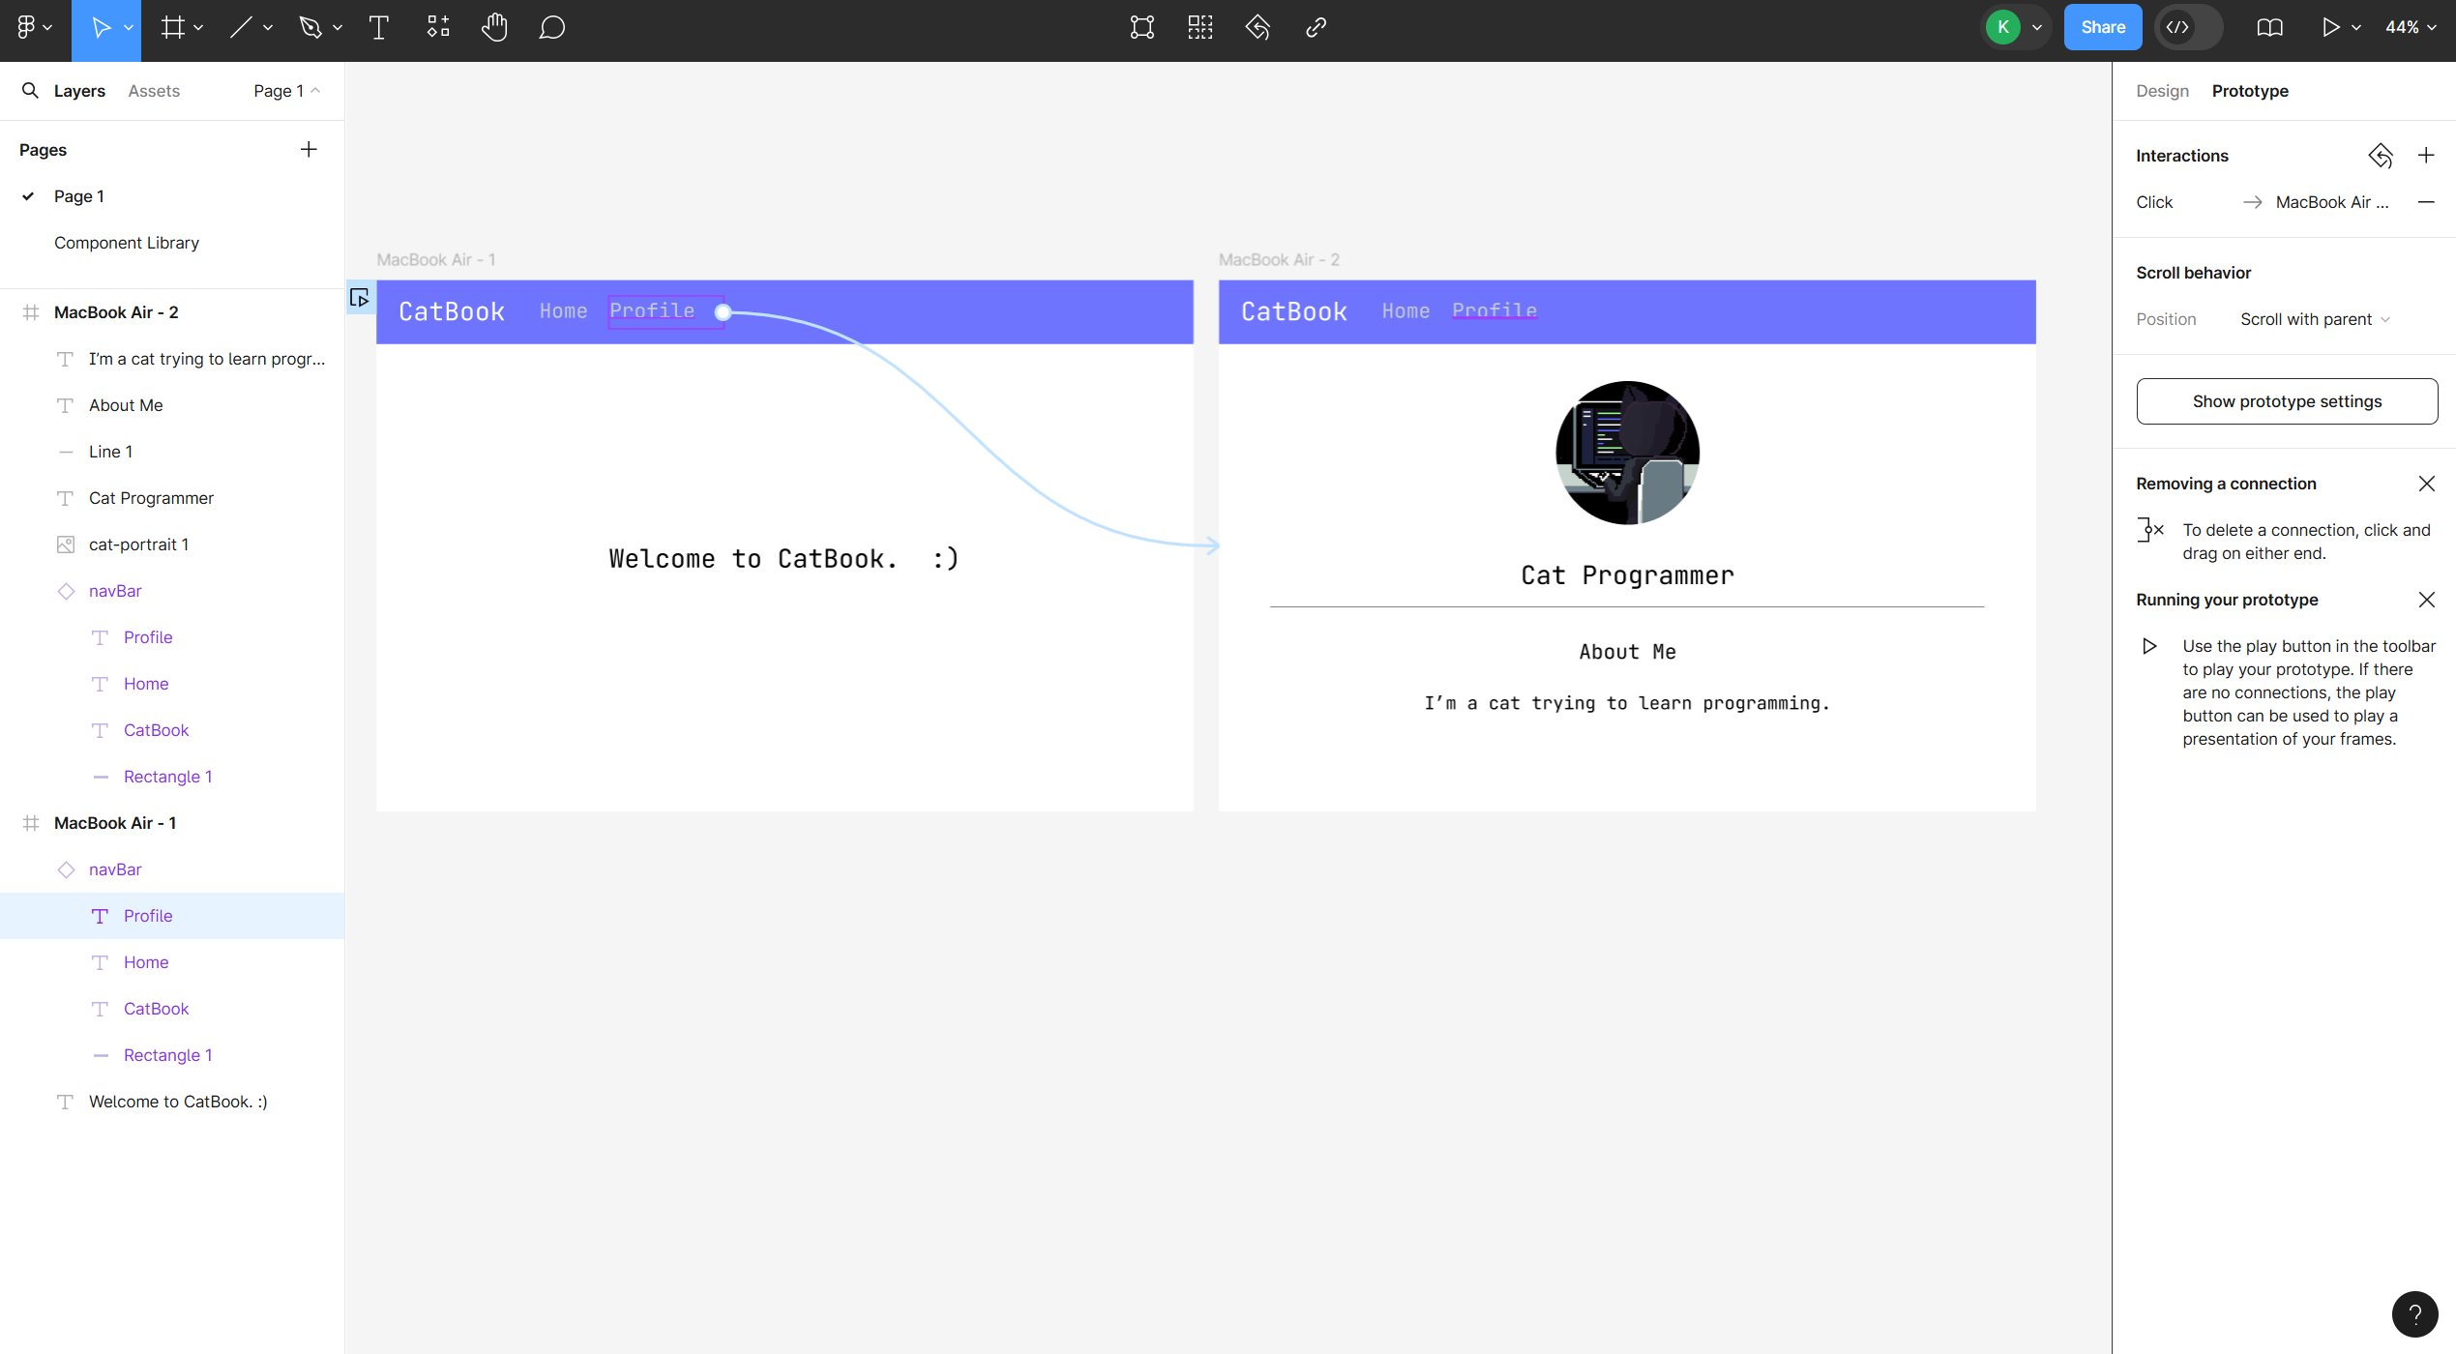Select the Pen tool in the toolbar
The width and height of the screenshot is (2456, 1354).
click(x=308, y=27)
